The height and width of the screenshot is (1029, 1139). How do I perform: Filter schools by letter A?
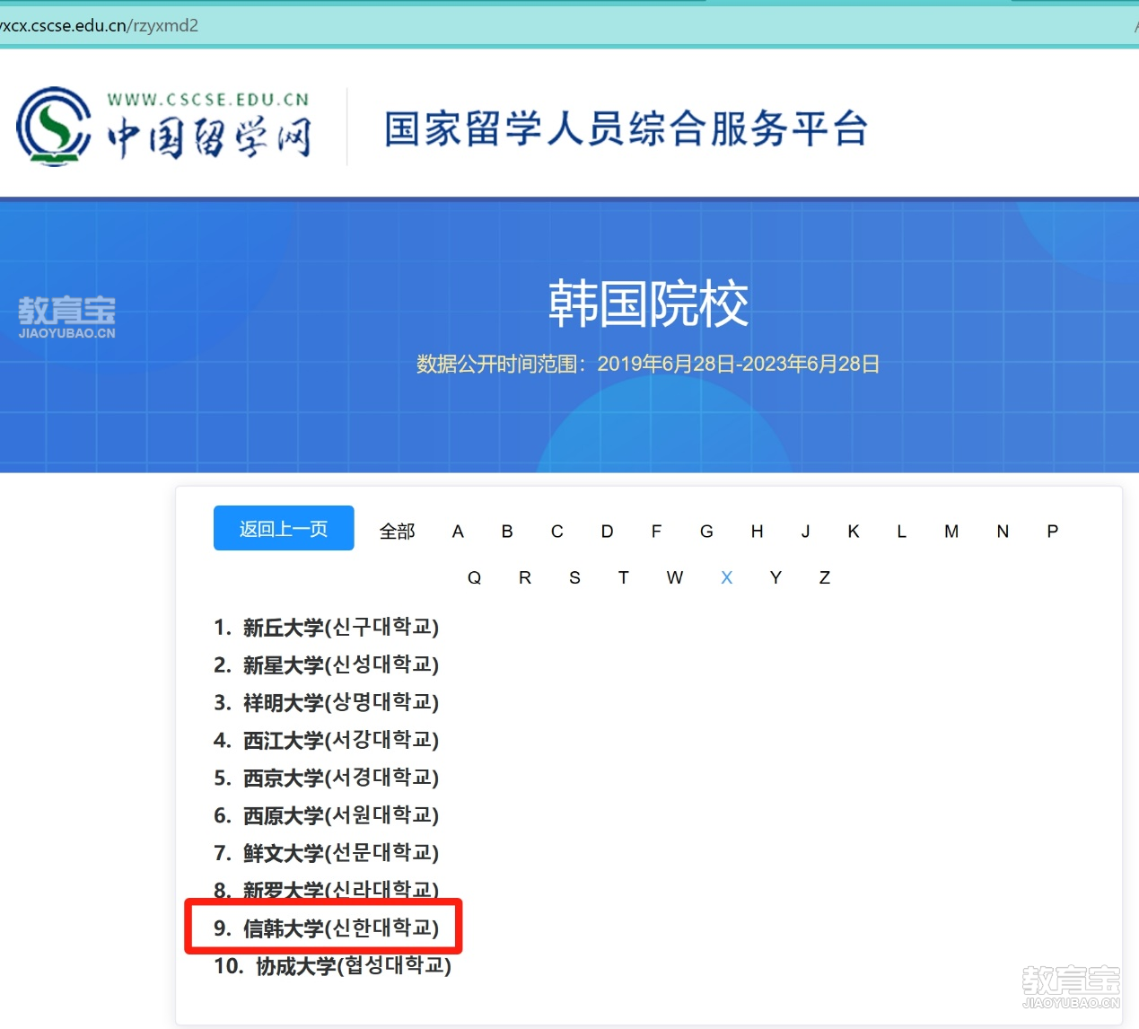pyautogui.click(x=458, y=532)
